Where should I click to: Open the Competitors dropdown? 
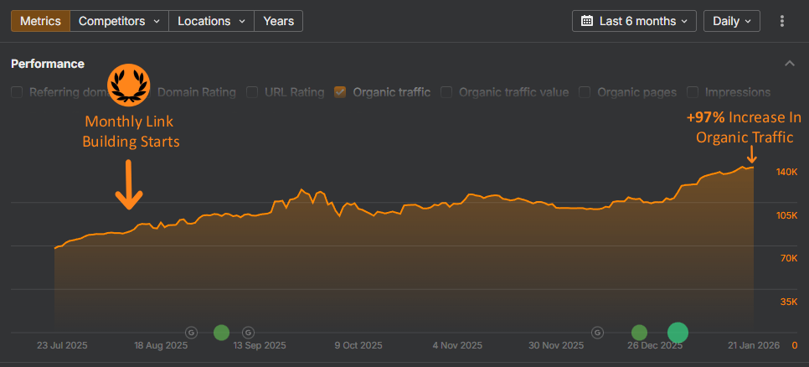pos(119,21)
